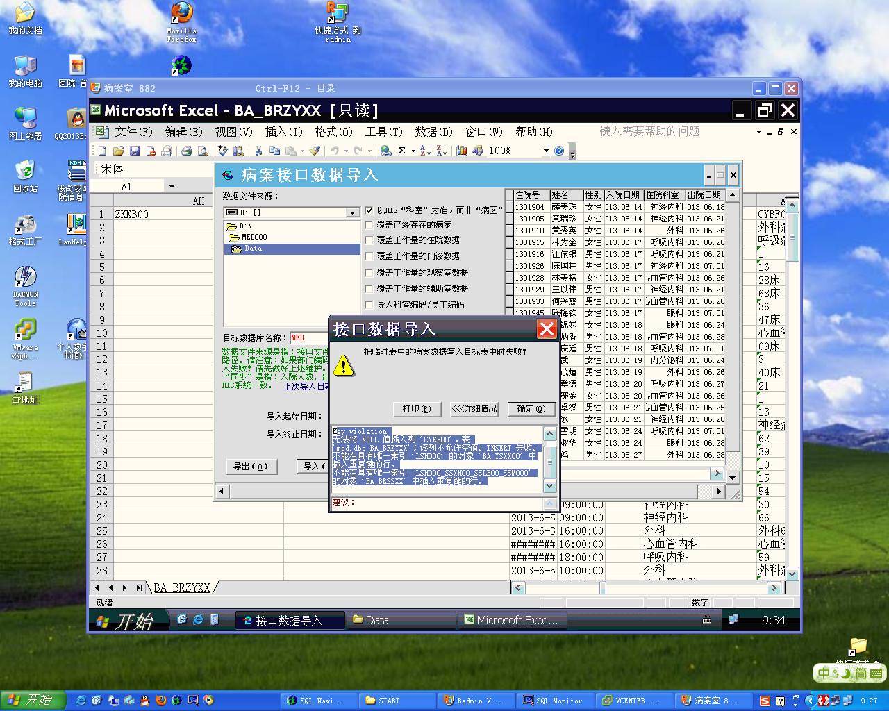Click the host Windows 开始 Start button

tap(33, 701)
